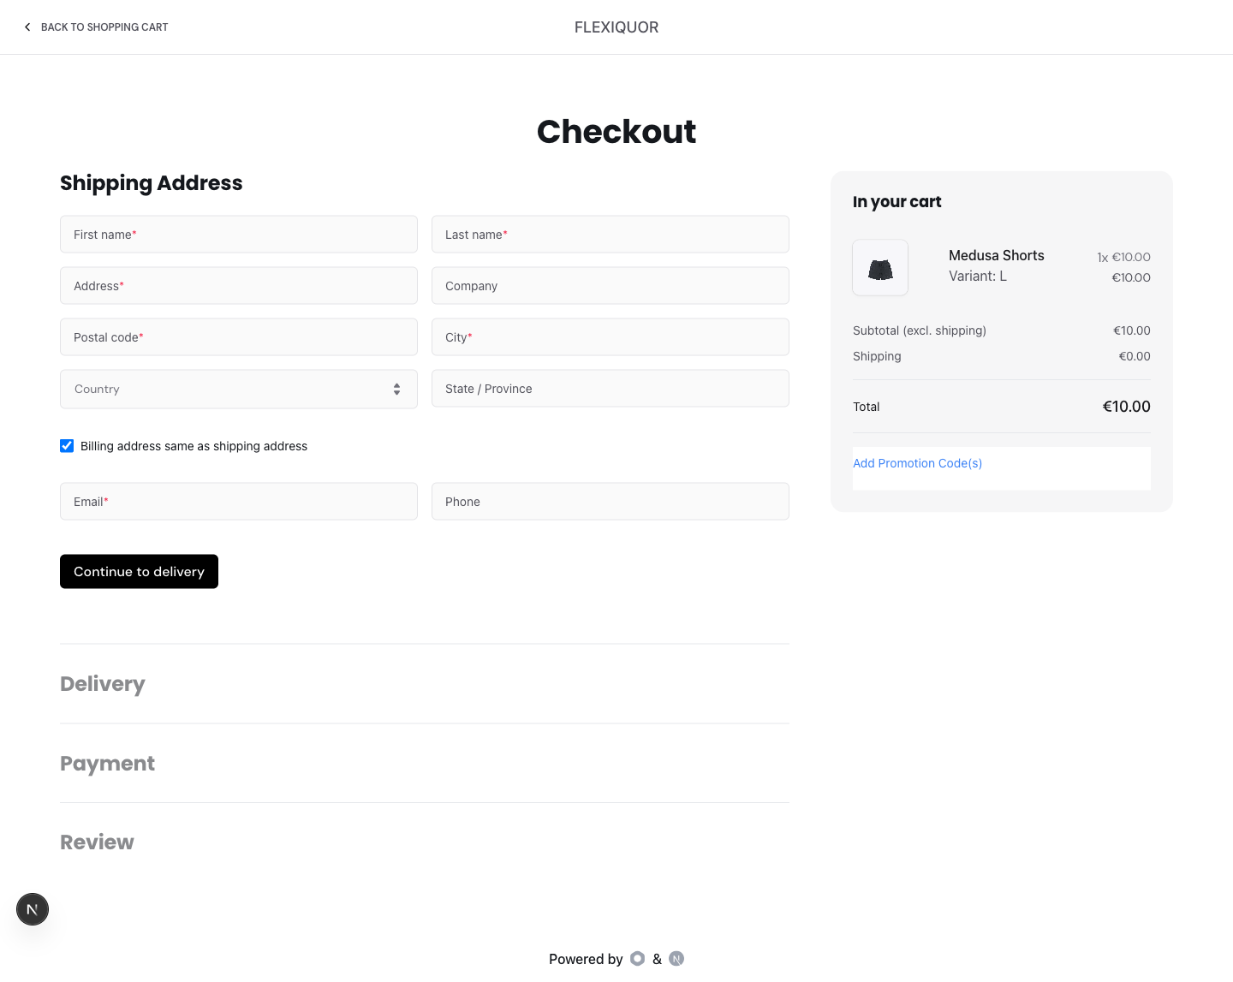Click the Variant: L text
The width and height of the screenshot is (1233, 982).
coord(978,276)
